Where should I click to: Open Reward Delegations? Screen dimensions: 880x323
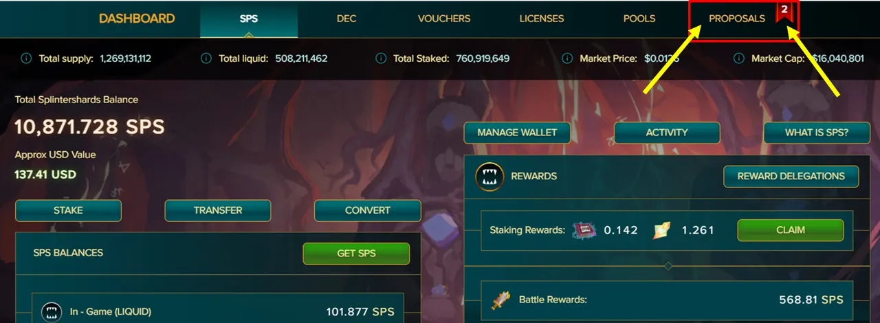pos(791,177)
